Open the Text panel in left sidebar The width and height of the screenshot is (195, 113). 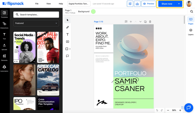[x=4, y=36]
